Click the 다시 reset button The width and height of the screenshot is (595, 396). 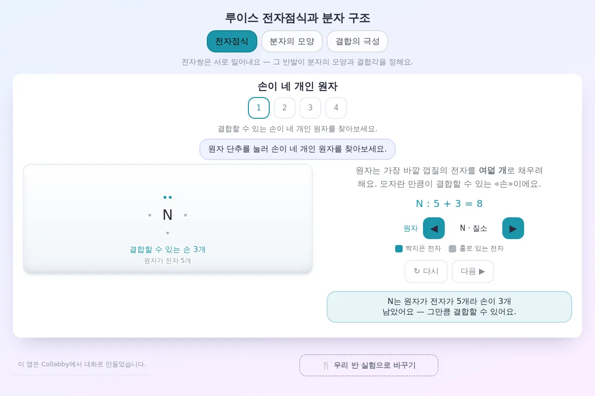426,271
